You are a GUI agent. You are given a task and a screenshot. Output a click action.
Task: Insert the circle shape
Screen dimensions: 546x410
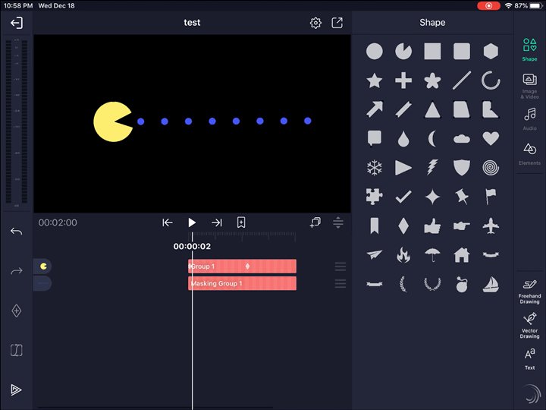coord(375,52)
